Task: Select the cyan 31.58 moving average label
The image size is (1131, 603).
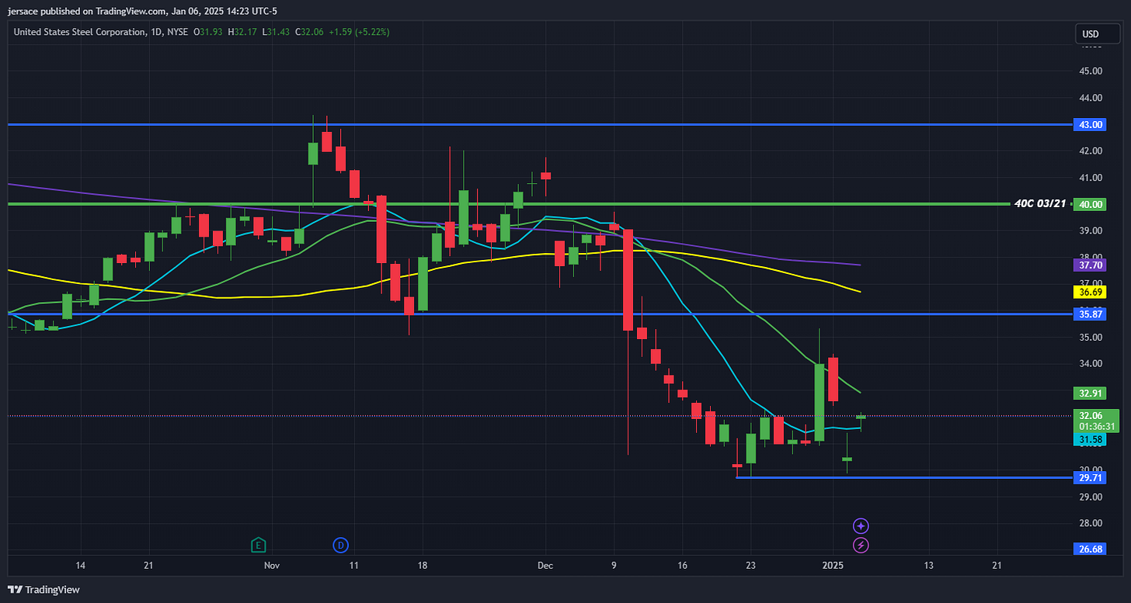Action: point(1090,440)
